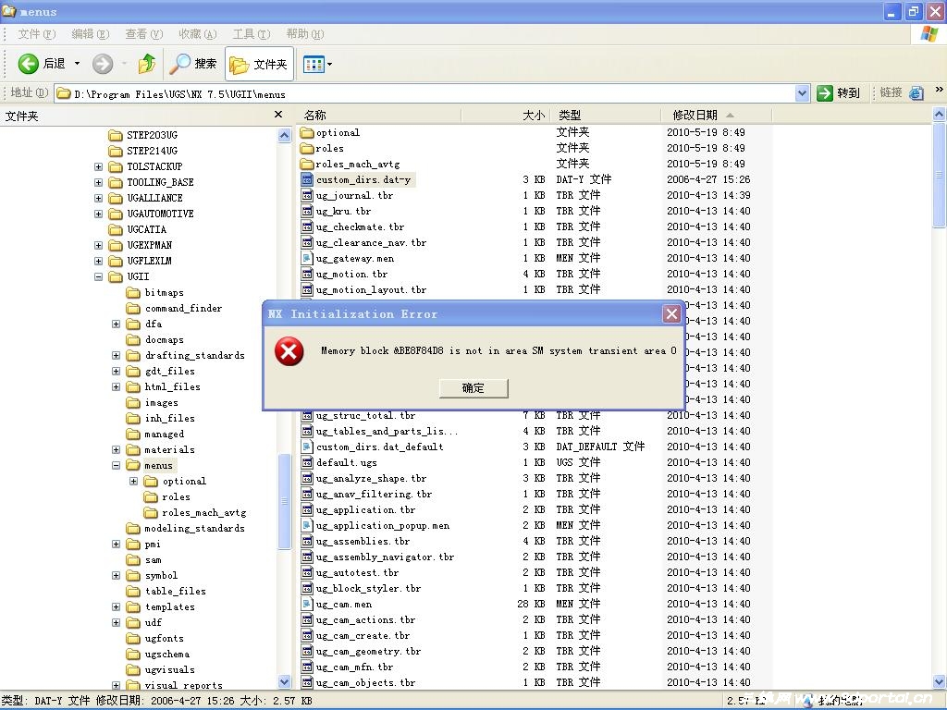
Task: Select the roles folder icon in file list
Action: point(307,148)
